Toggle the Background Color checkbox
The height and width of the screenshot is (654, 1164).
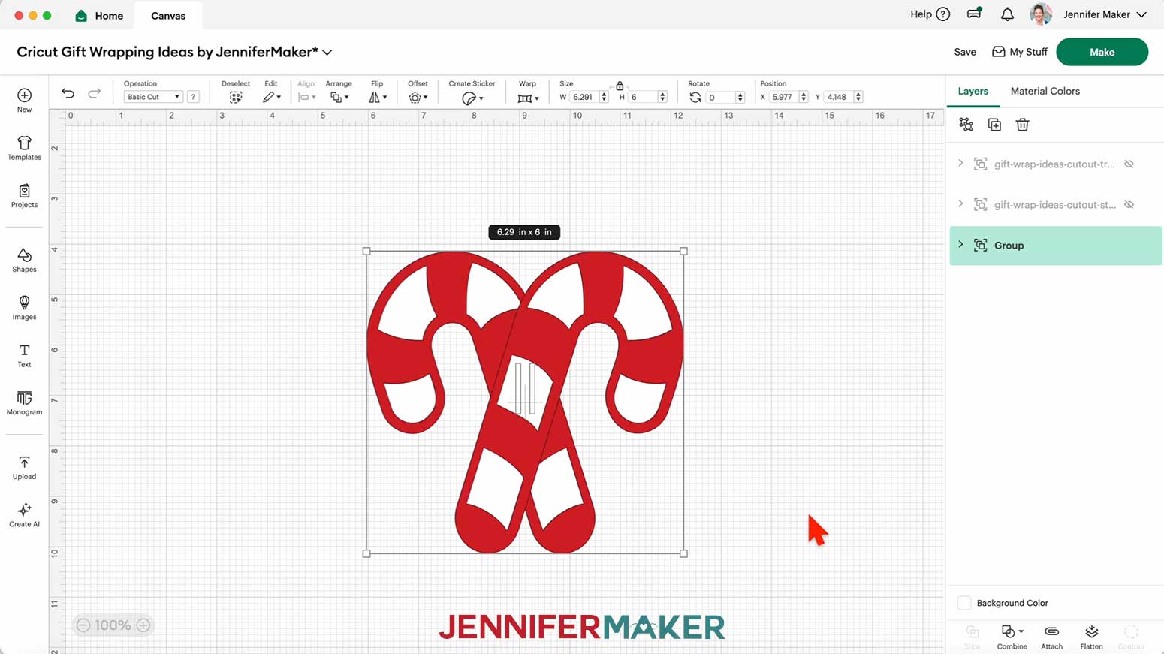[x=964, y=603]
